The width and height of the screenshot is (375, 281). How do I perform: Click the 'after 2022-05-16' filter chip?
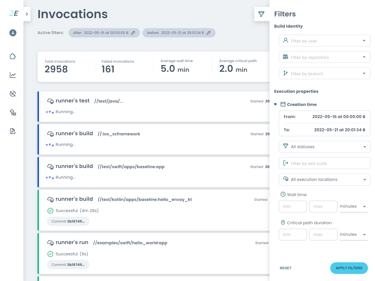[104, 33]
